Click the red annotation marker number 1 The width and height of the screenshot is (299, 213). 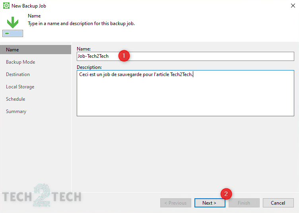point(124,56)
